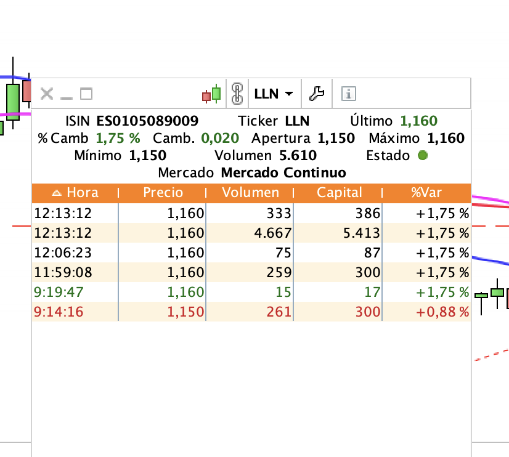Open the LLN ticker dropdown
The image size is (509, 457).
point(274,94)
